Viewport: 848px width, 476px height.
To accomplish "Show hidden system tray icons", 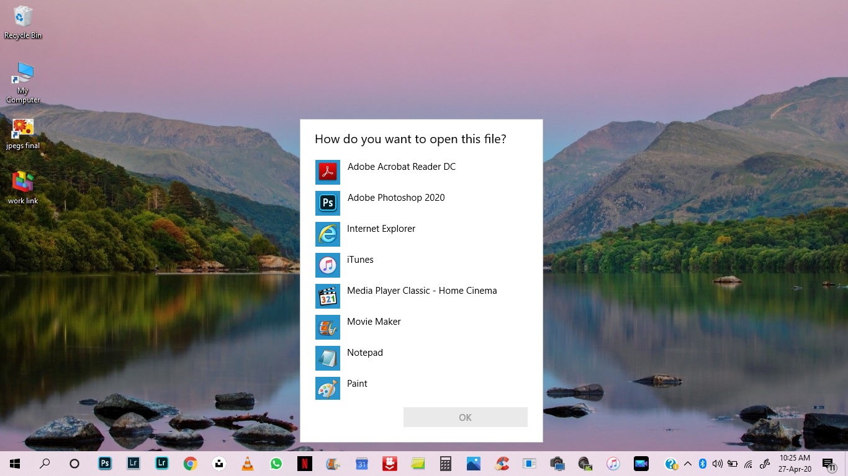I will (x=688, y=464).
